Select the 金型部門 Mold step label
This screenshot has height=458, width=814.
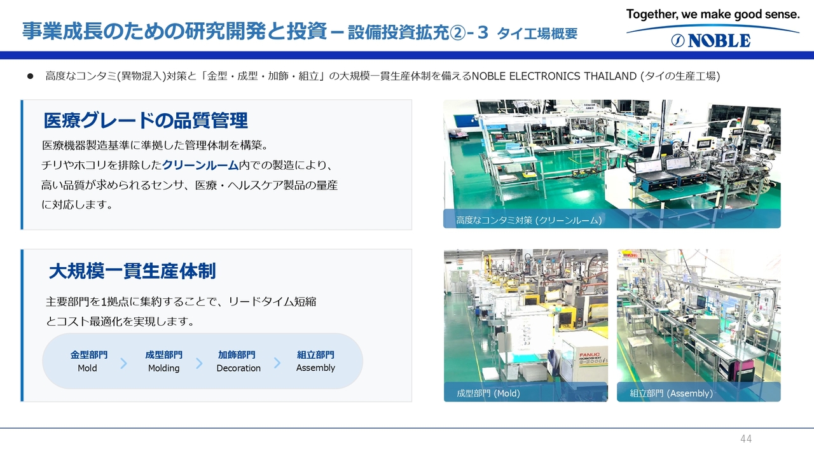(x=88, y=361)
